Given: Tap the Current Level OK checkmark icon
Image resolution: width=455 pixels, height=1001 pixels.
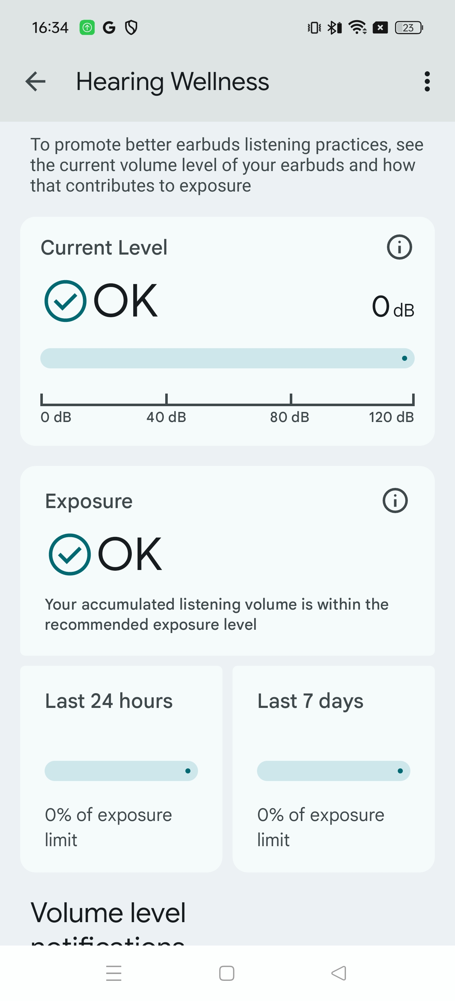Looking at the screenshot, I should [65, 301].
